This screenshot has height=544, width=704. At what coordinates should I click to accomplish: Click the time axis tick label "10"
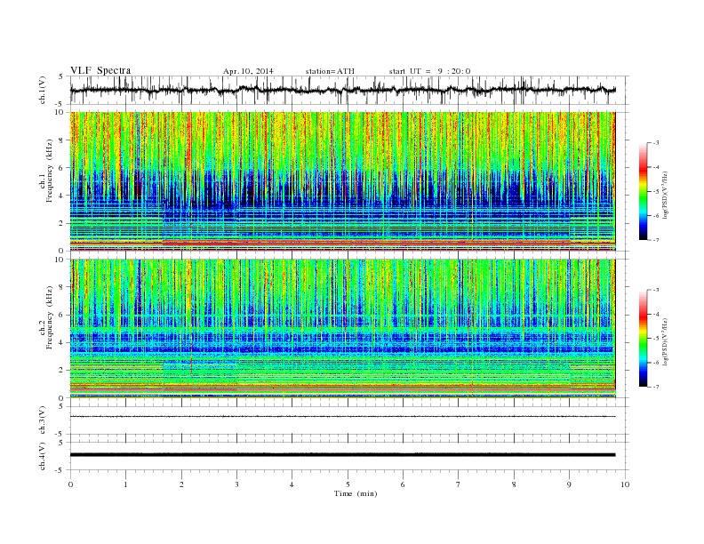pos(625,484)
